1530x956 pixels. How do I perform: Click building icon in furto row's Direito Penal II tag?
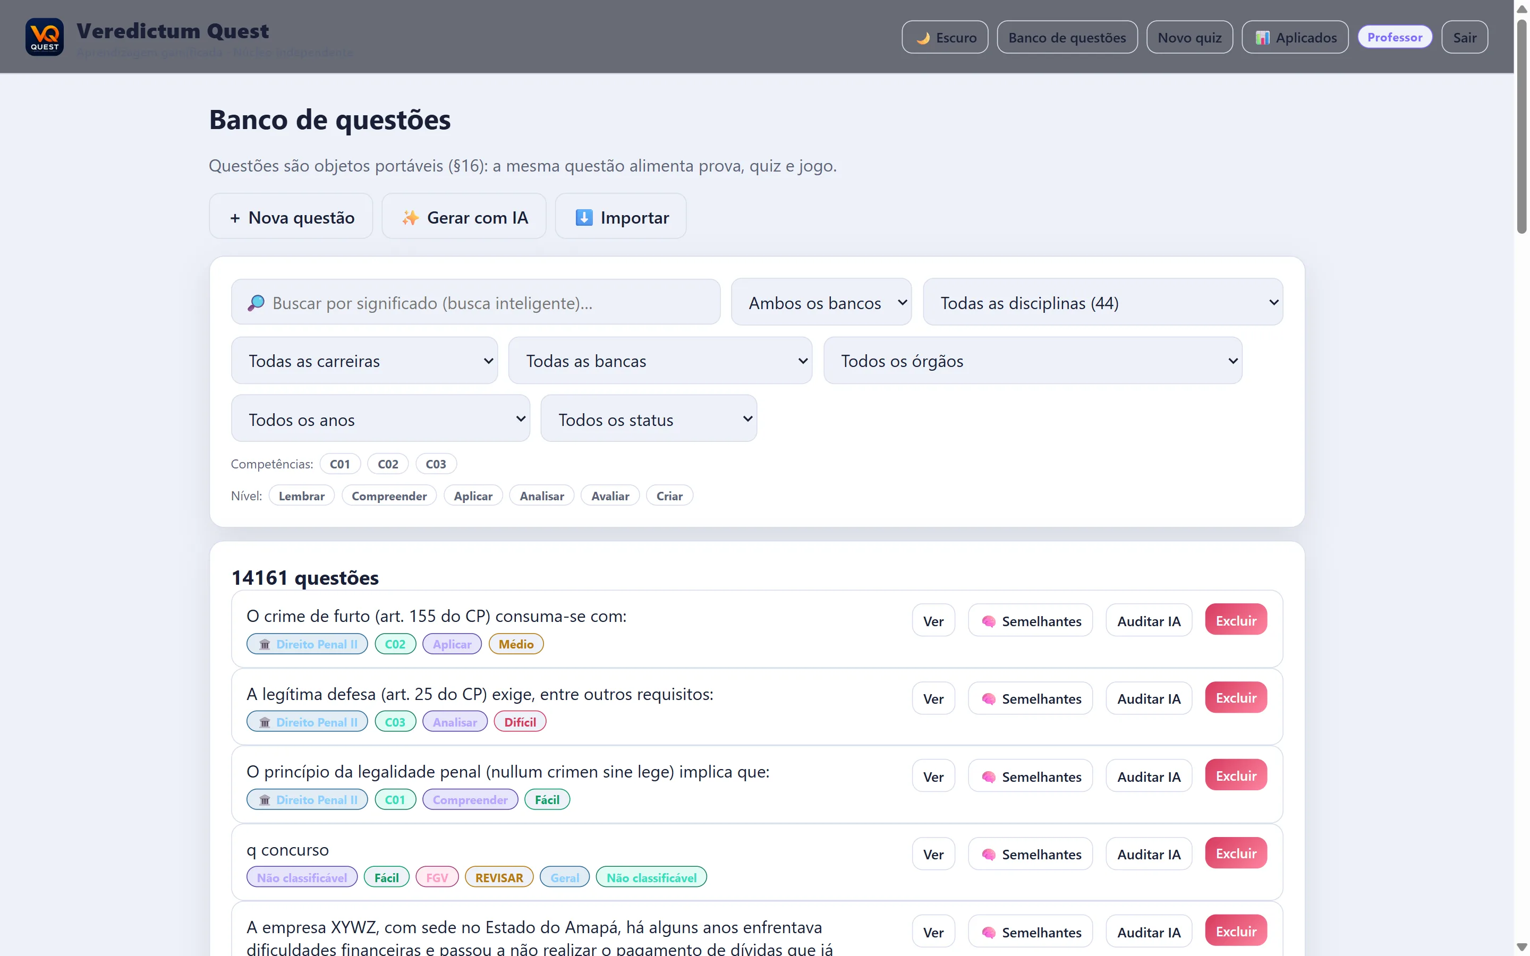(265, 644)
